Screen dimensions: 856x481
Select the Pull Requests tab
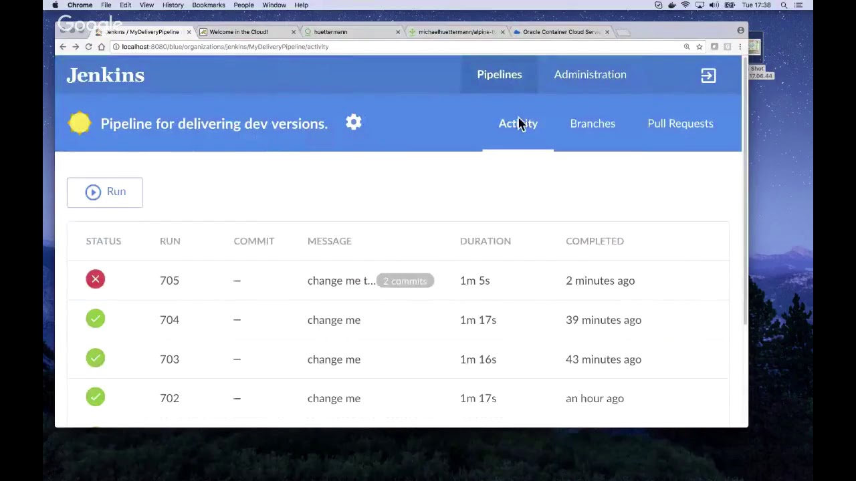[680, 124]
